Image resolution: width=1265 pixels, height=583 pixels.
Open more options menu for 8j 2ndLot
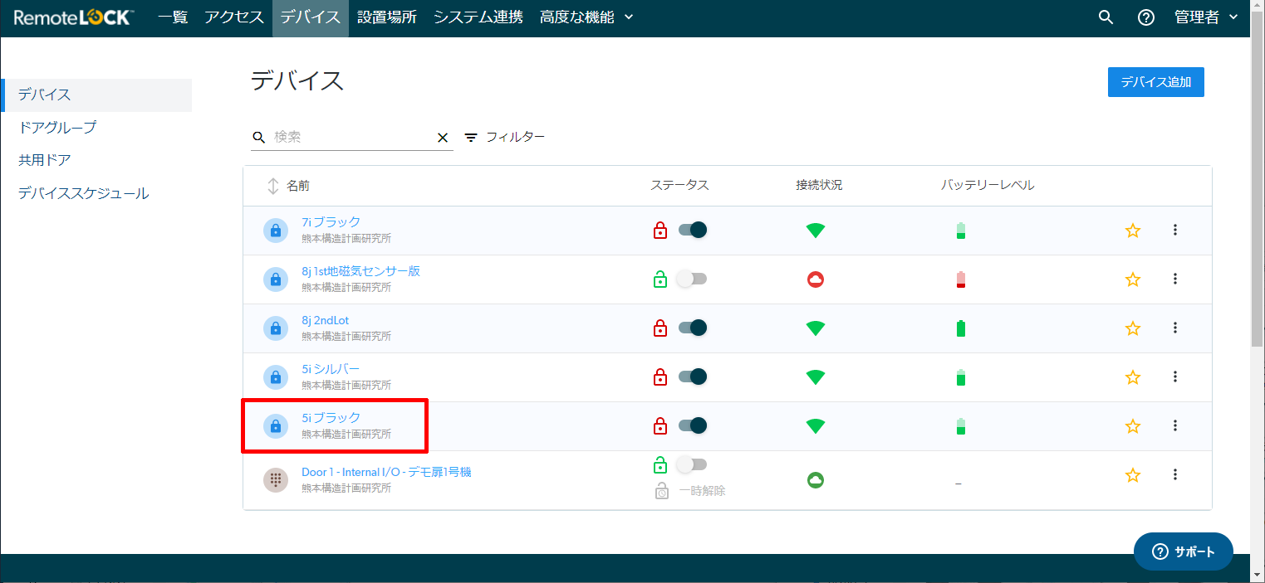(x=1175, y=328)
